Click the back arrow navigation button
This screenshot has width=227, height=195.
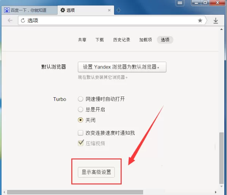tap(10, 20)
